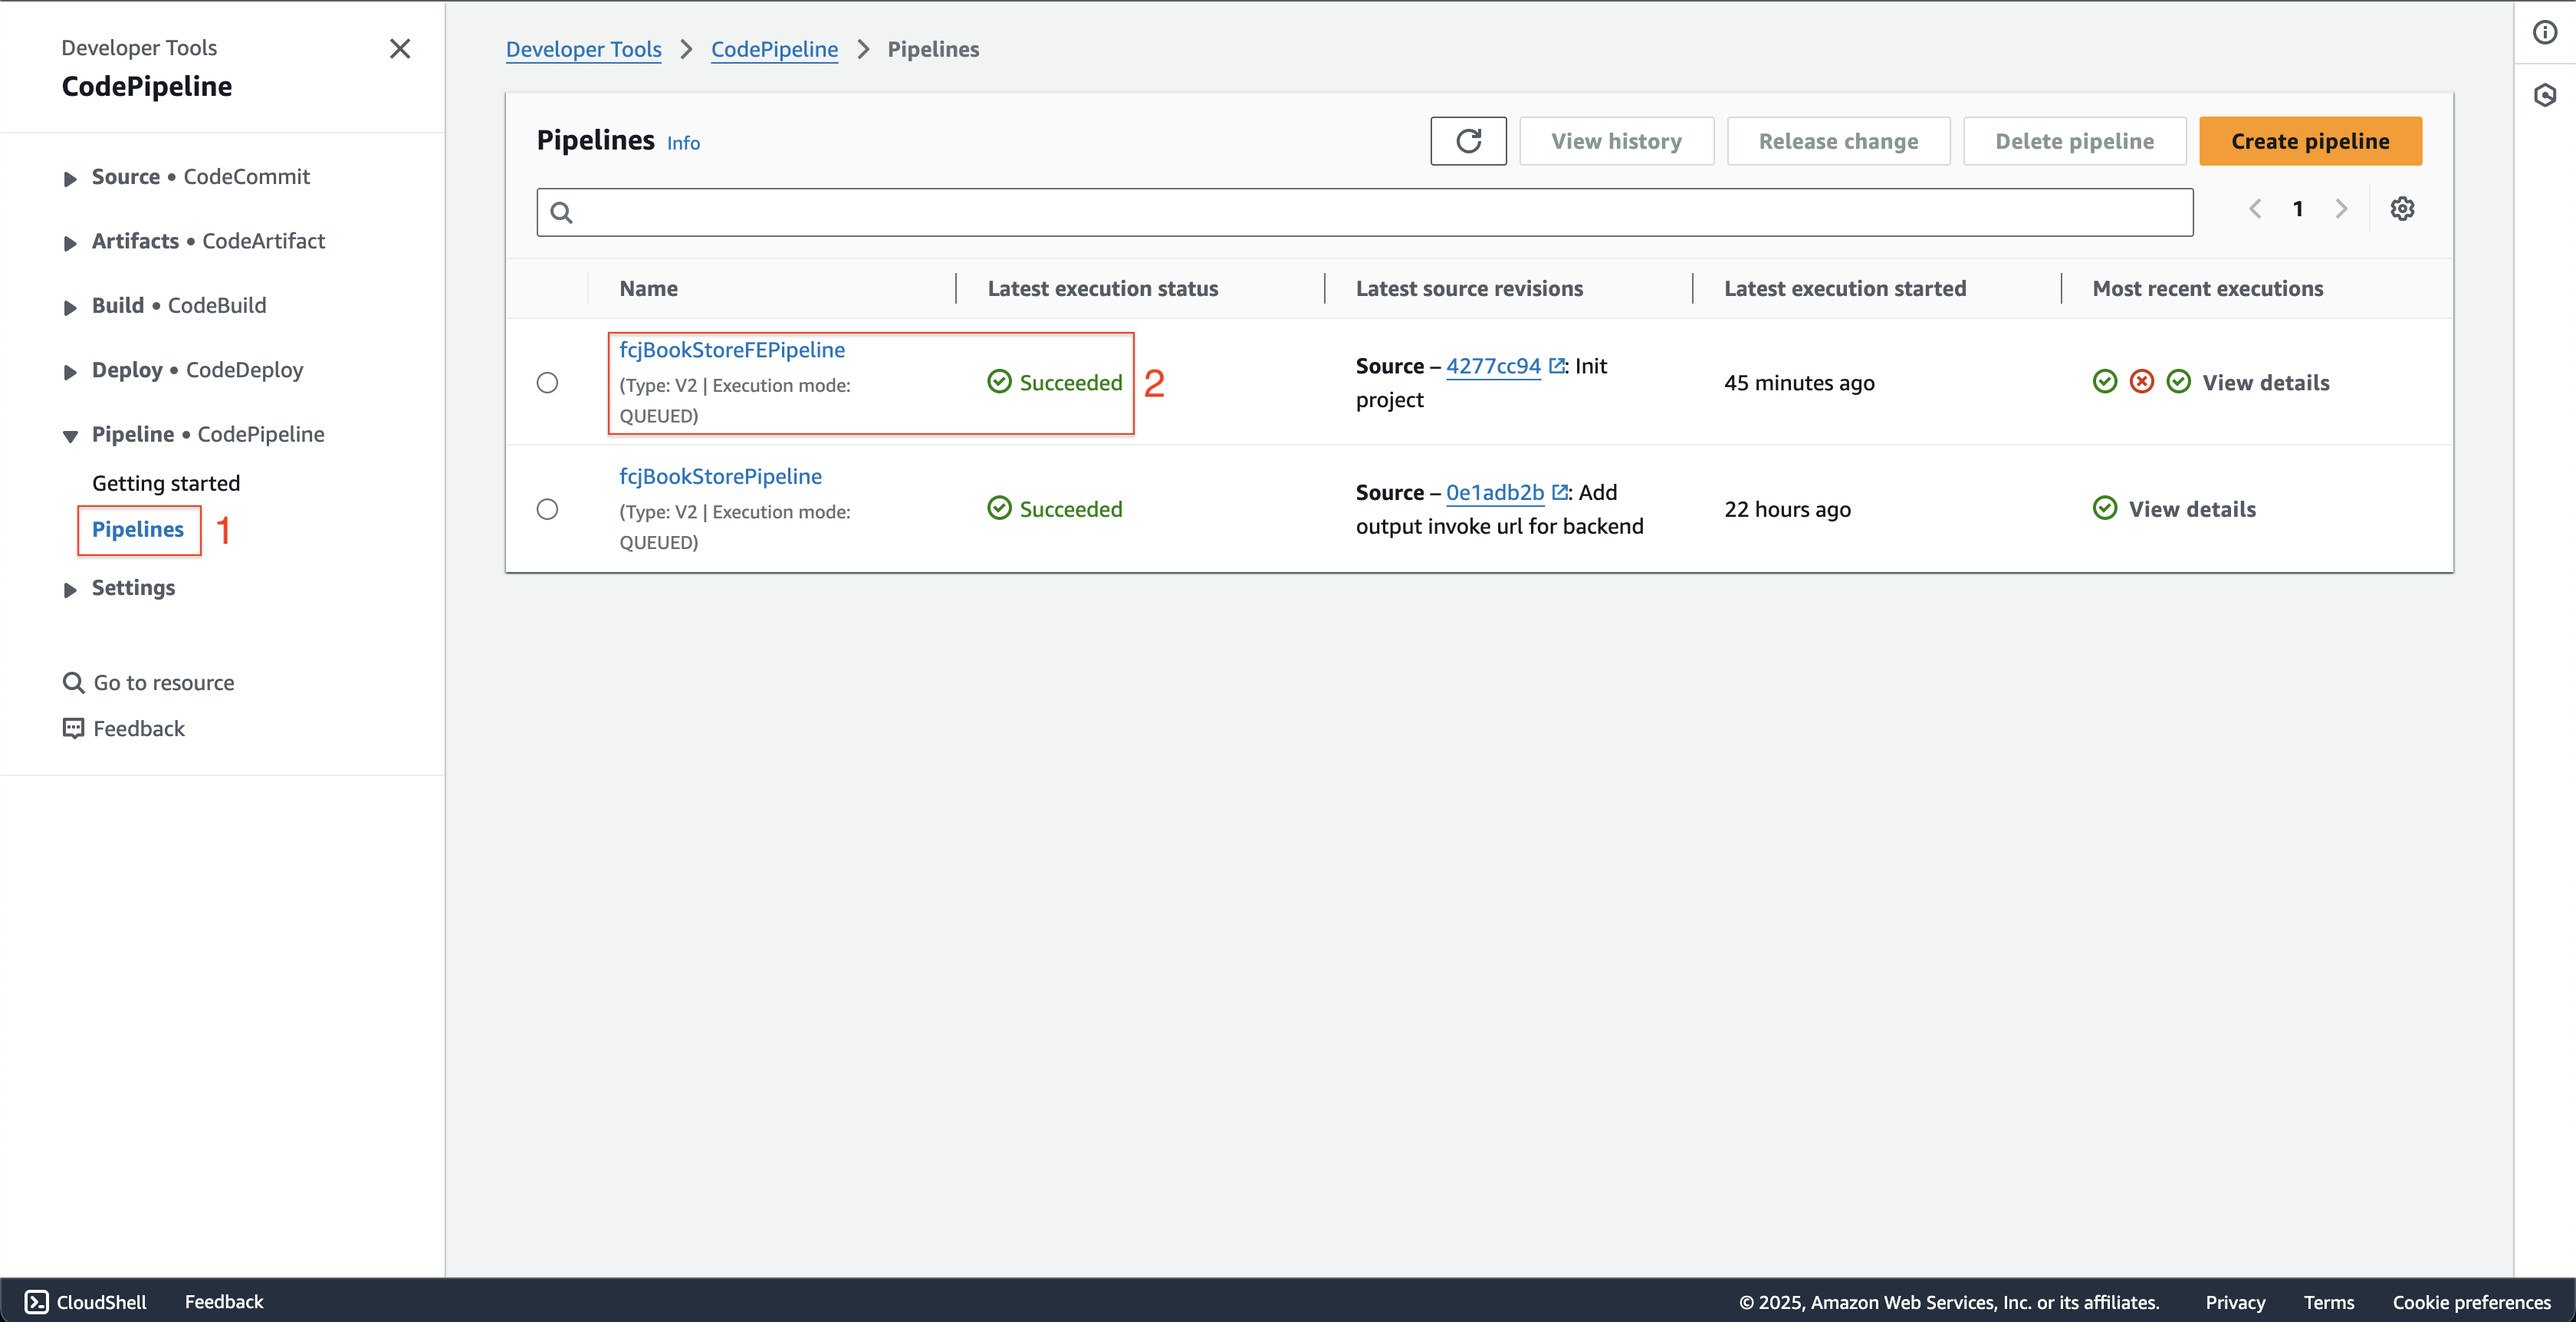This screenshot has height=1322, width=2576.
Task: Open CodePipeline breadcrumb link
Action: coord(774,49)
